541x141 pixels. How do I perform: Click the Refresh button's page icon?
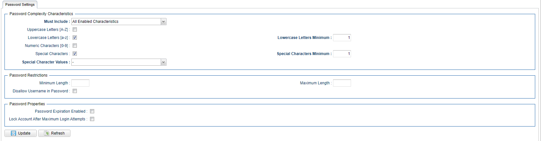47,133
